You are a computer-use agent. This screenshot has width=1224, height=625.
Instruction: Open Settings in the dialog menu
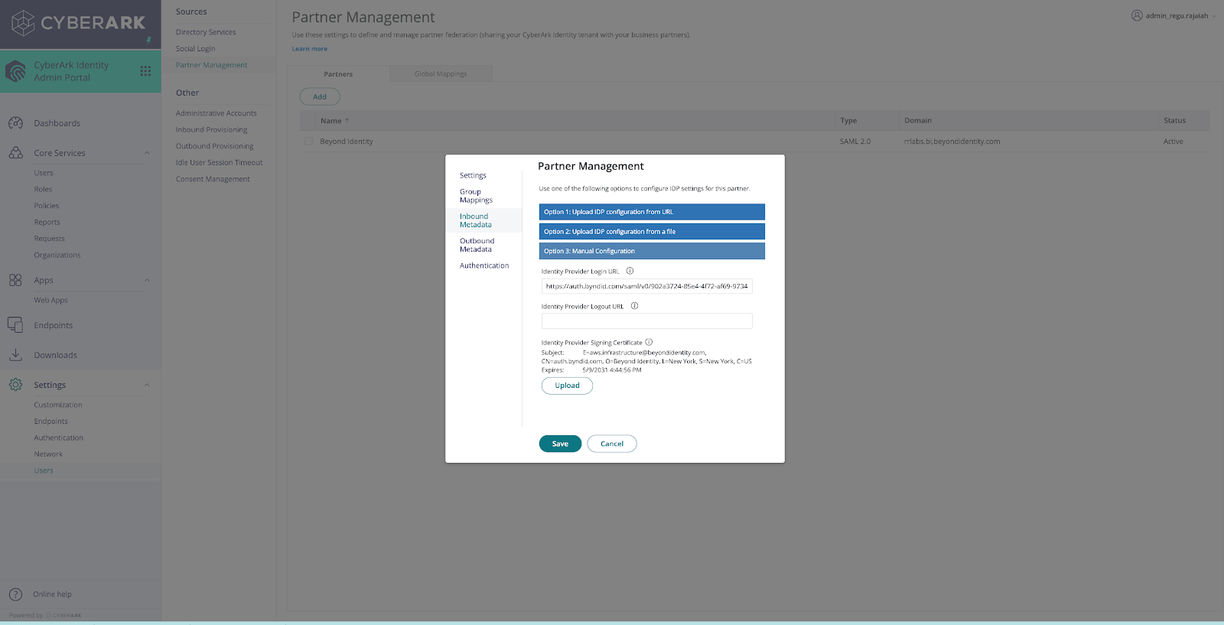473,175
